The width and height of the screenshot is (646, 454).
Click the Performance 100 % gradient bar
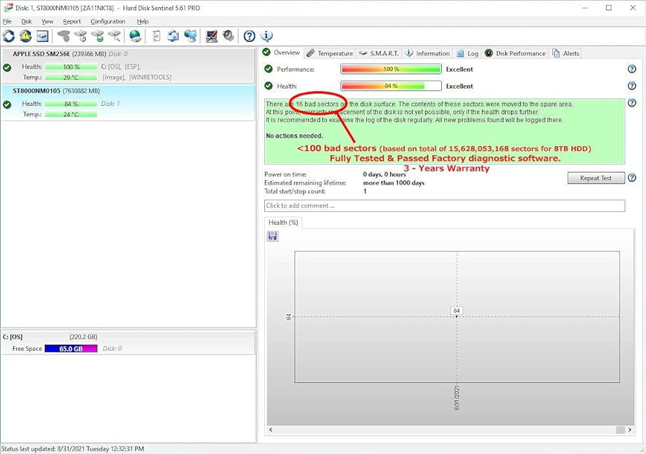point(391,69)
